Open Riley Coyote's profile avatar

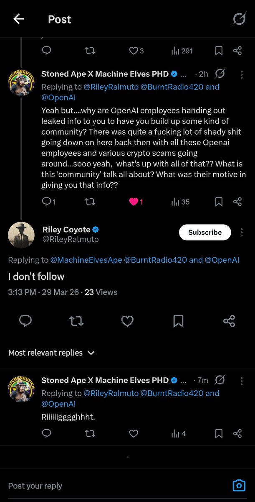(x=21, y=235)
